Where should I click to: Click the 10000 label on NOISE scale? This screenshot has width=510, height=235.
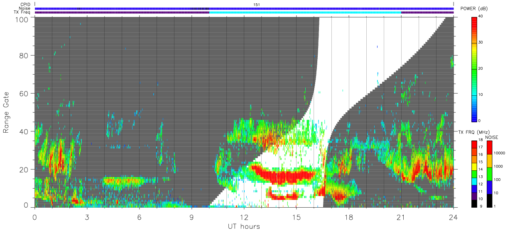click(499, 153)
